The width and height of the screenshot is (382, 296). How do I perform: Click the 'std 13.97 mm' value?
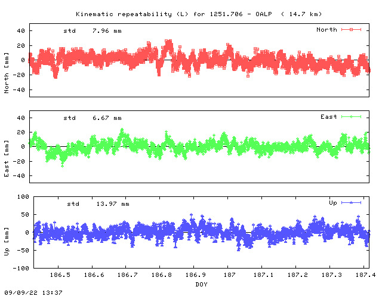(98, 204)
